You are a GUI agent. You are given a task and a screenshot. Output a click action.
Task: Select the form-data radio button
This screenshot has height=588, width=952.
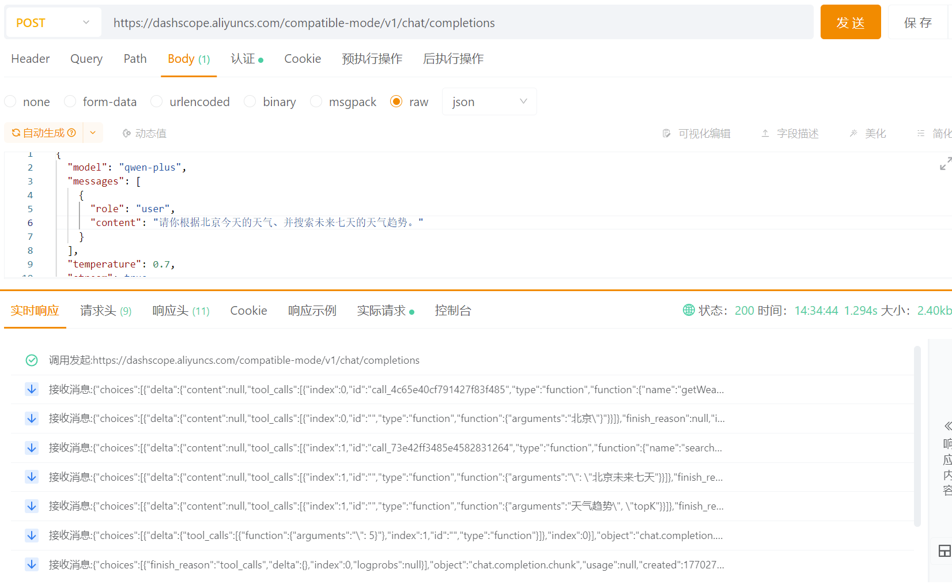[x=70, y=101]
